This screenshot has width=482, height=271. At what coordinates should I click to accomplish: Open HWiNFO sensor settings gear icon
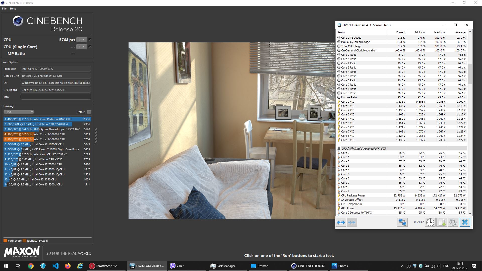453,222
